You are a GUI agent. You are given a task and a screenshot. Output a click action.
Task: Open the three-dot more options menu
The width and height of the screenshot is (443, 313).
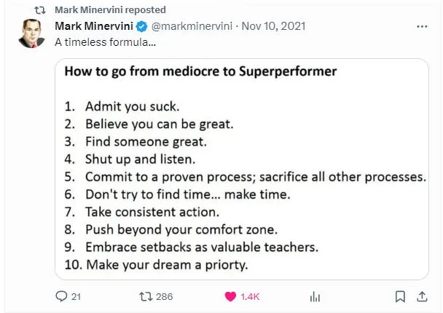tap(422, 26)
